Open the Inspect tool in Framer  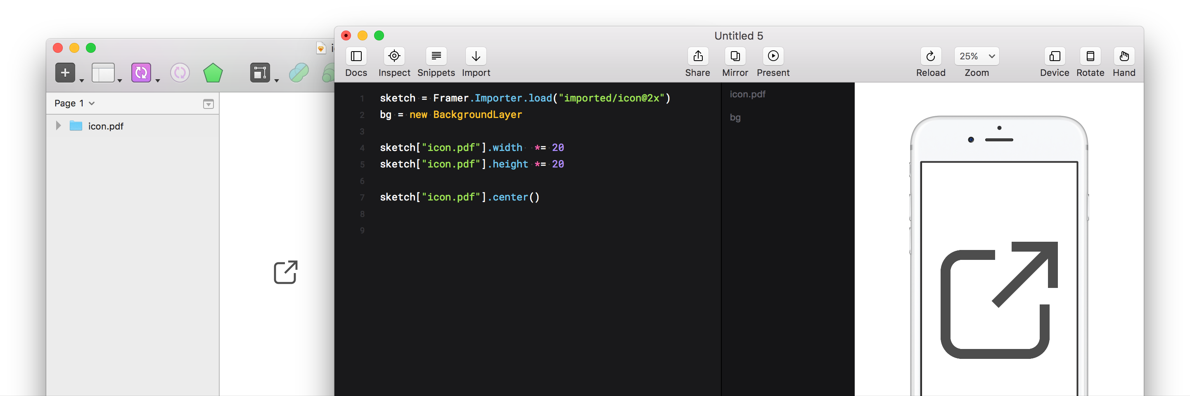coord(394,57)
